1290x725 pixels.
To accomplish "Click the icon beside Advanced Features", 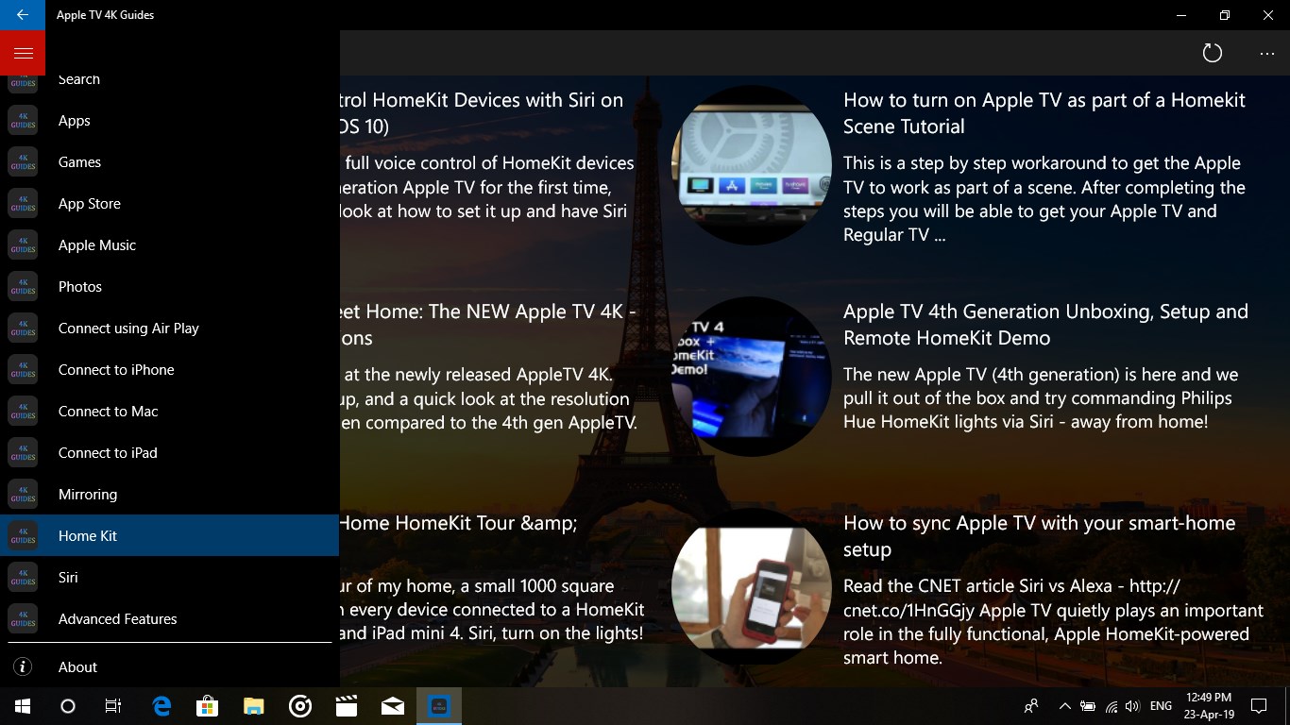I will tap(23, 619).
